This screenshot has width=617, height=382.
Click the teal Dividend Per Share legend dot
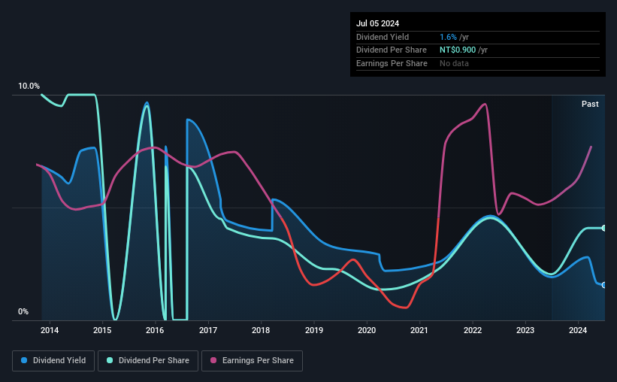(x=110, y=360)
